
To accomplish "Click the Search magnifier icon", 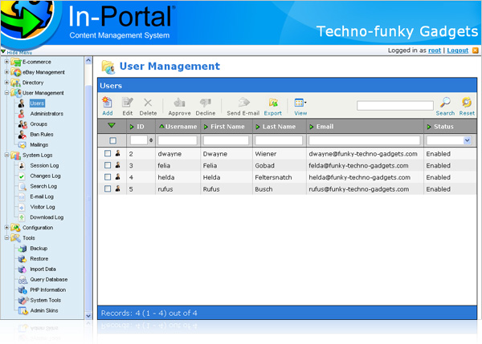I will 445,102.
